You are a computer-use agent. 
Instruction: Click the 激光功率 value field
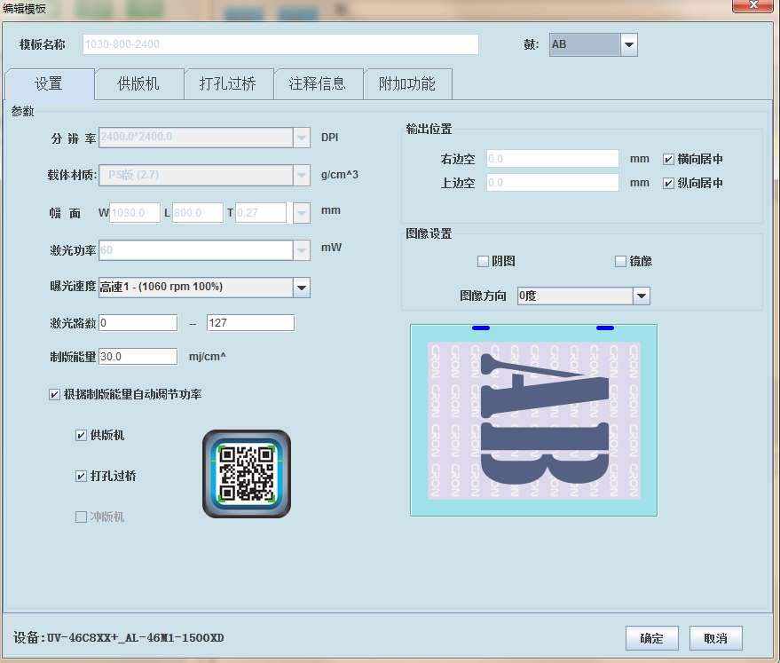pos(196,250)
